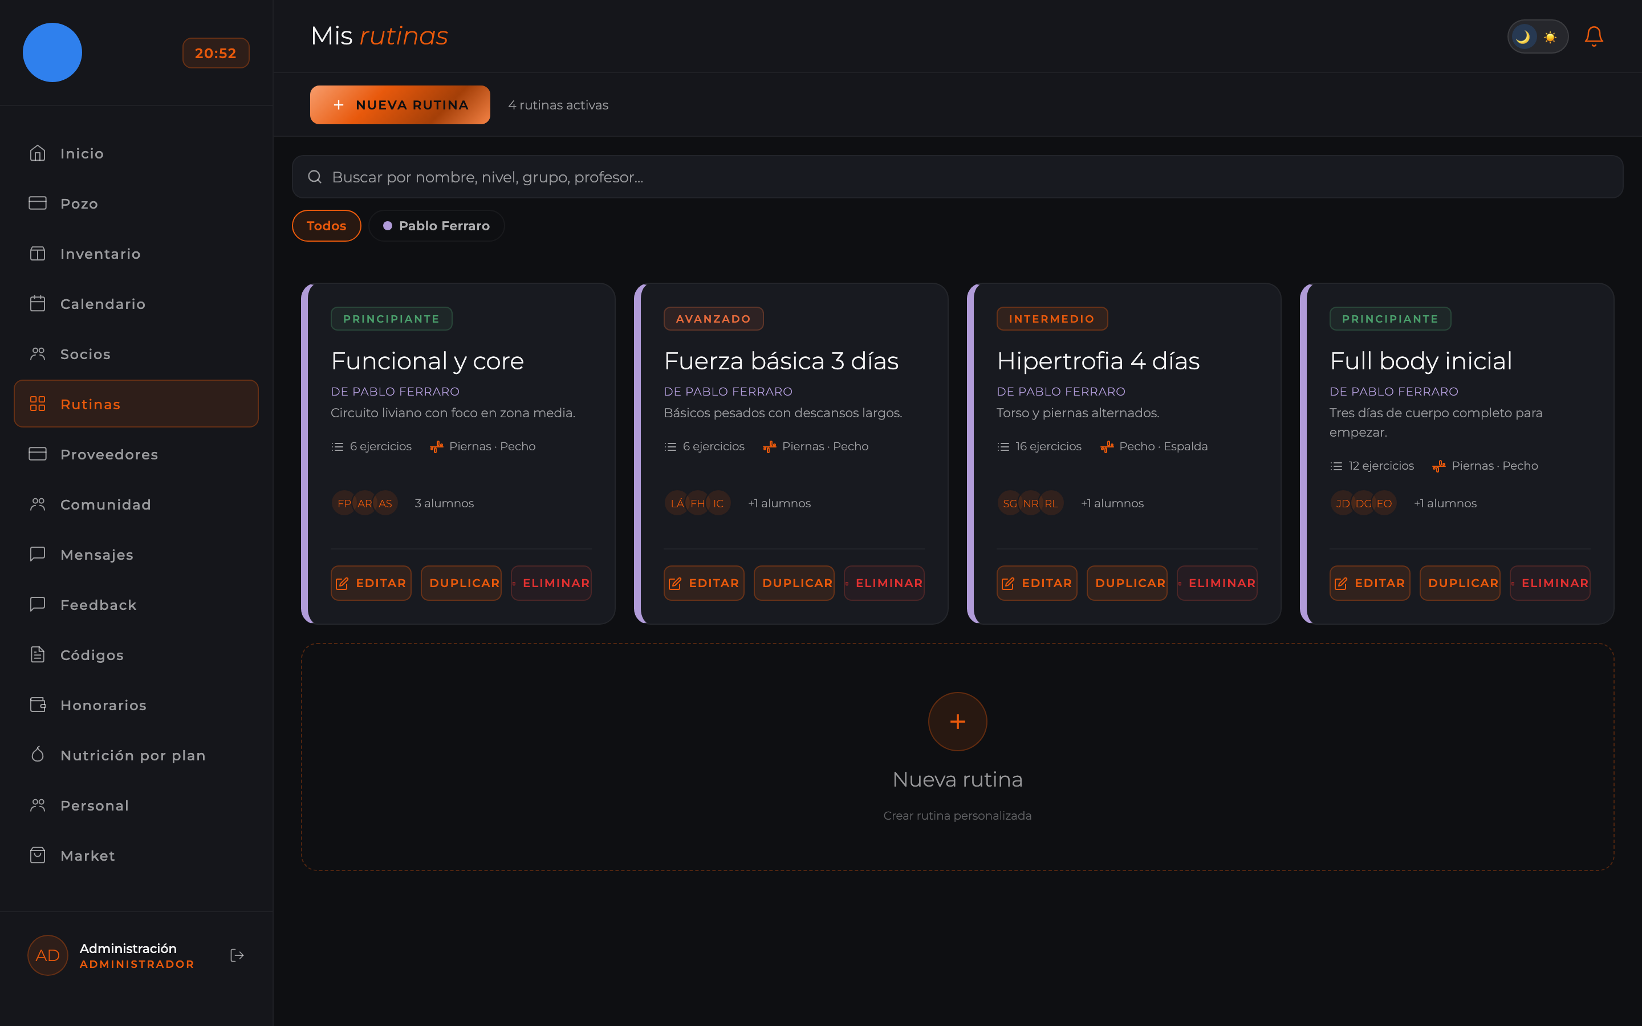
Task: Edit Hipertrofia 4 días routine
Action: [1037, 583]
